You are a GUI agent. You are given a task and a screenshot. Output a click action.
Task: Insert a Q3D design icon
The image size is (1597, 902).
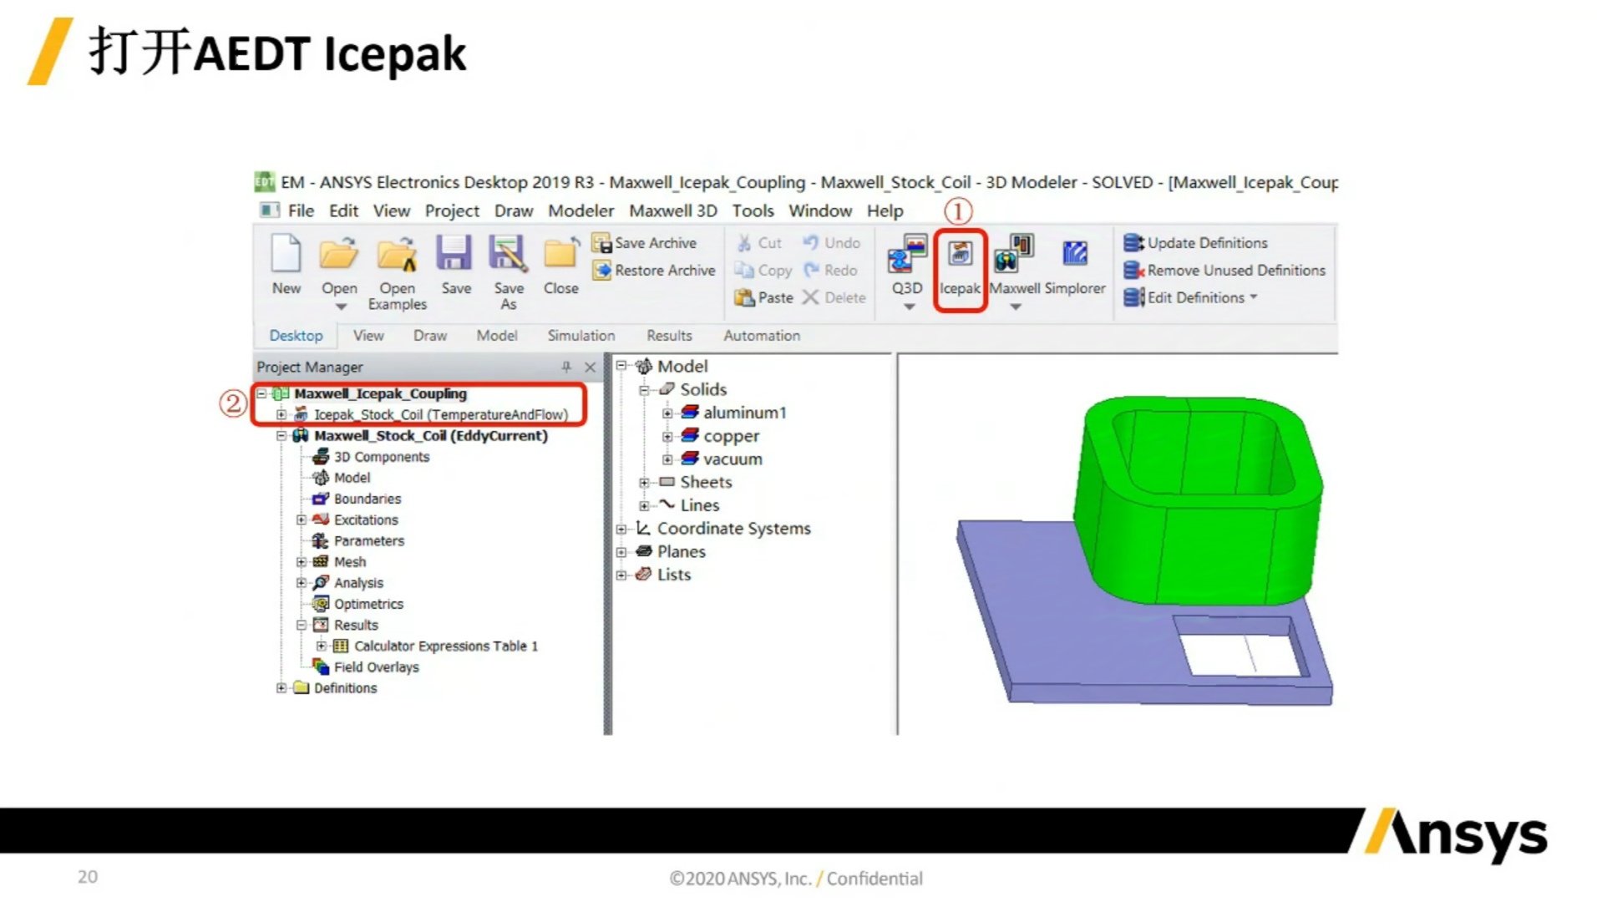[x=907, y=254]
